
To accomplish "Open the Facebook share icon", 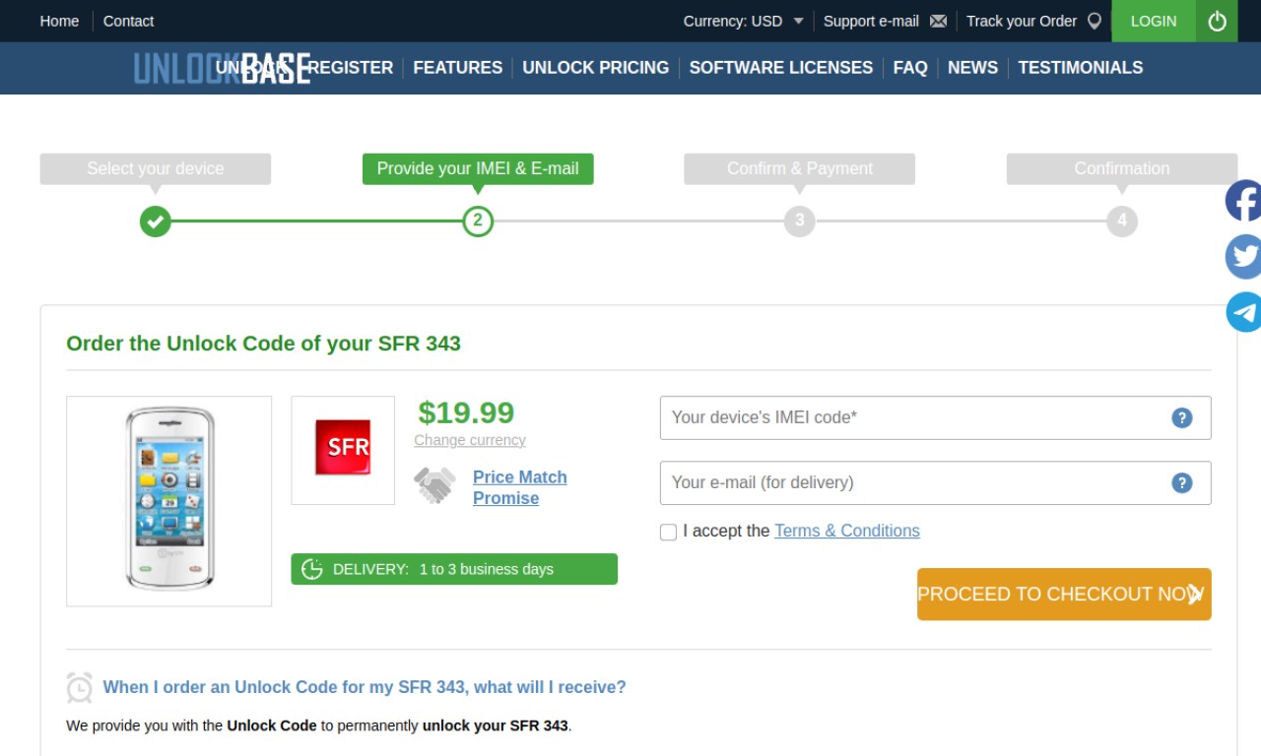I will point(1244,201).
